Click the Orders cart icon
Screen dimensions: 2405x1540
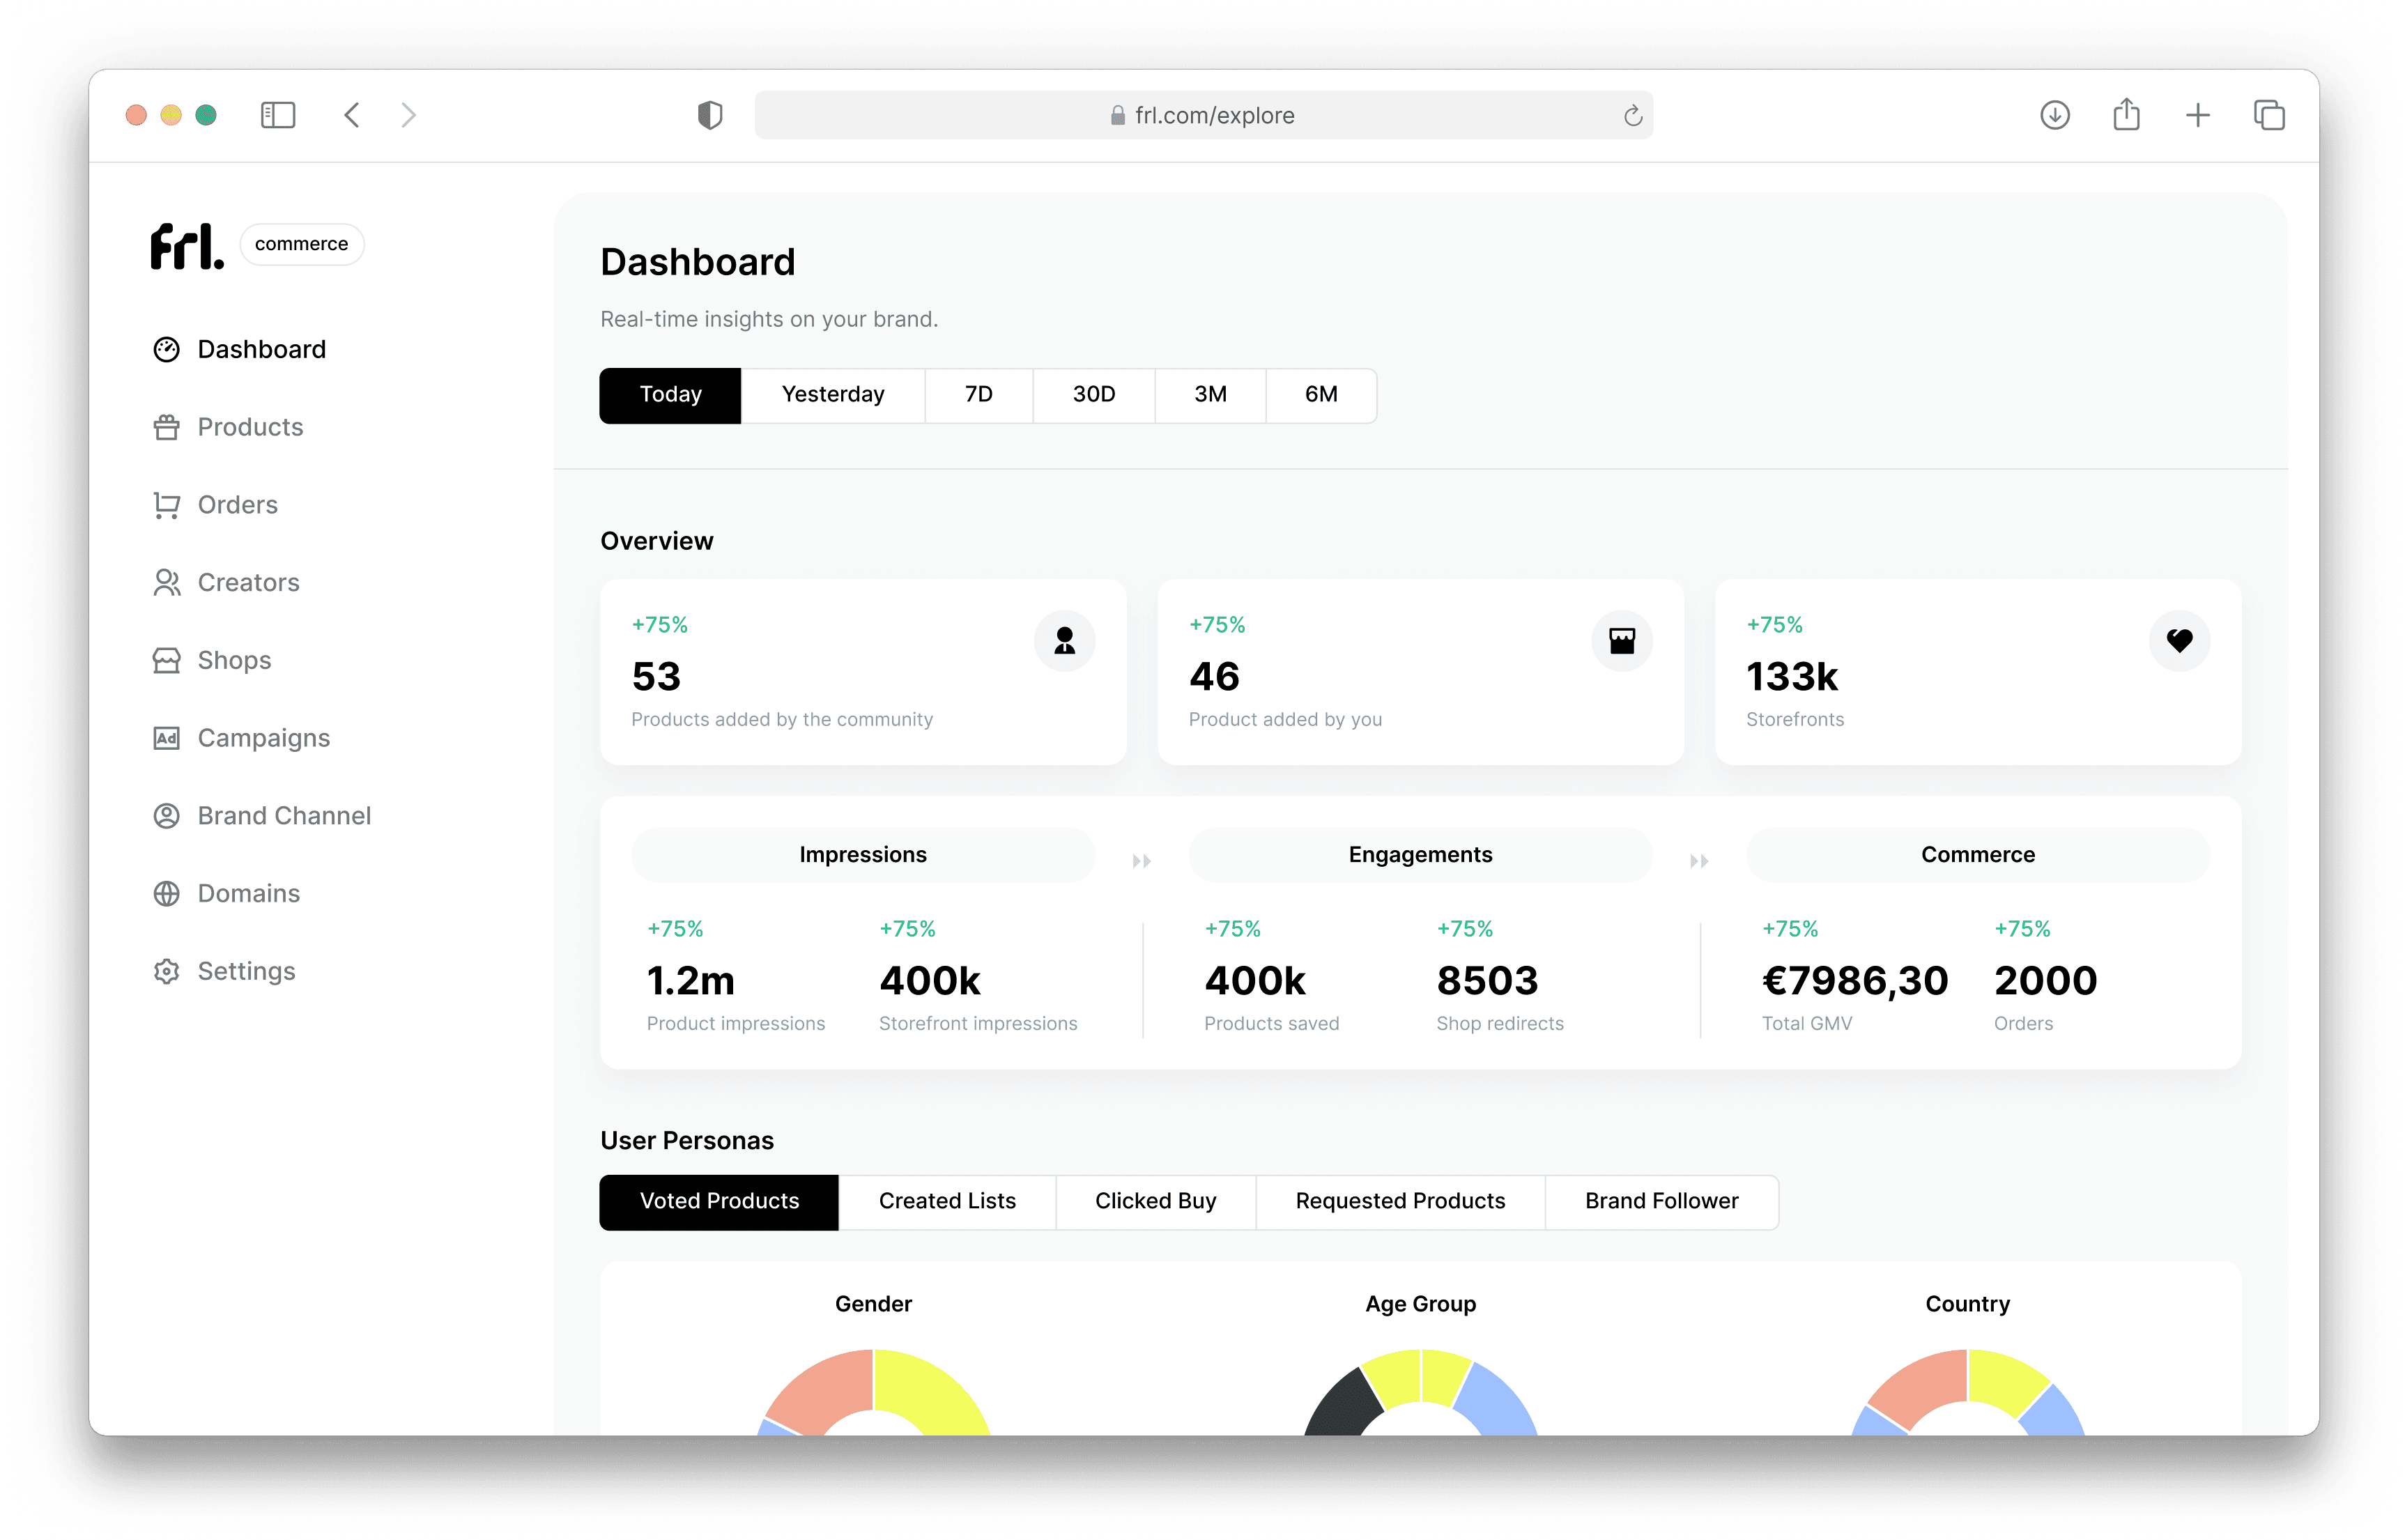(166, 505)
